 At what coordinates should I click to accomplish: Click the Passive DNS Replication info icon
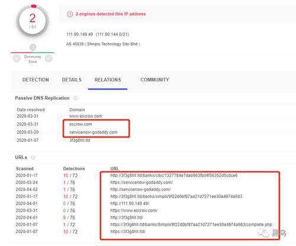[x=75, y=98]
